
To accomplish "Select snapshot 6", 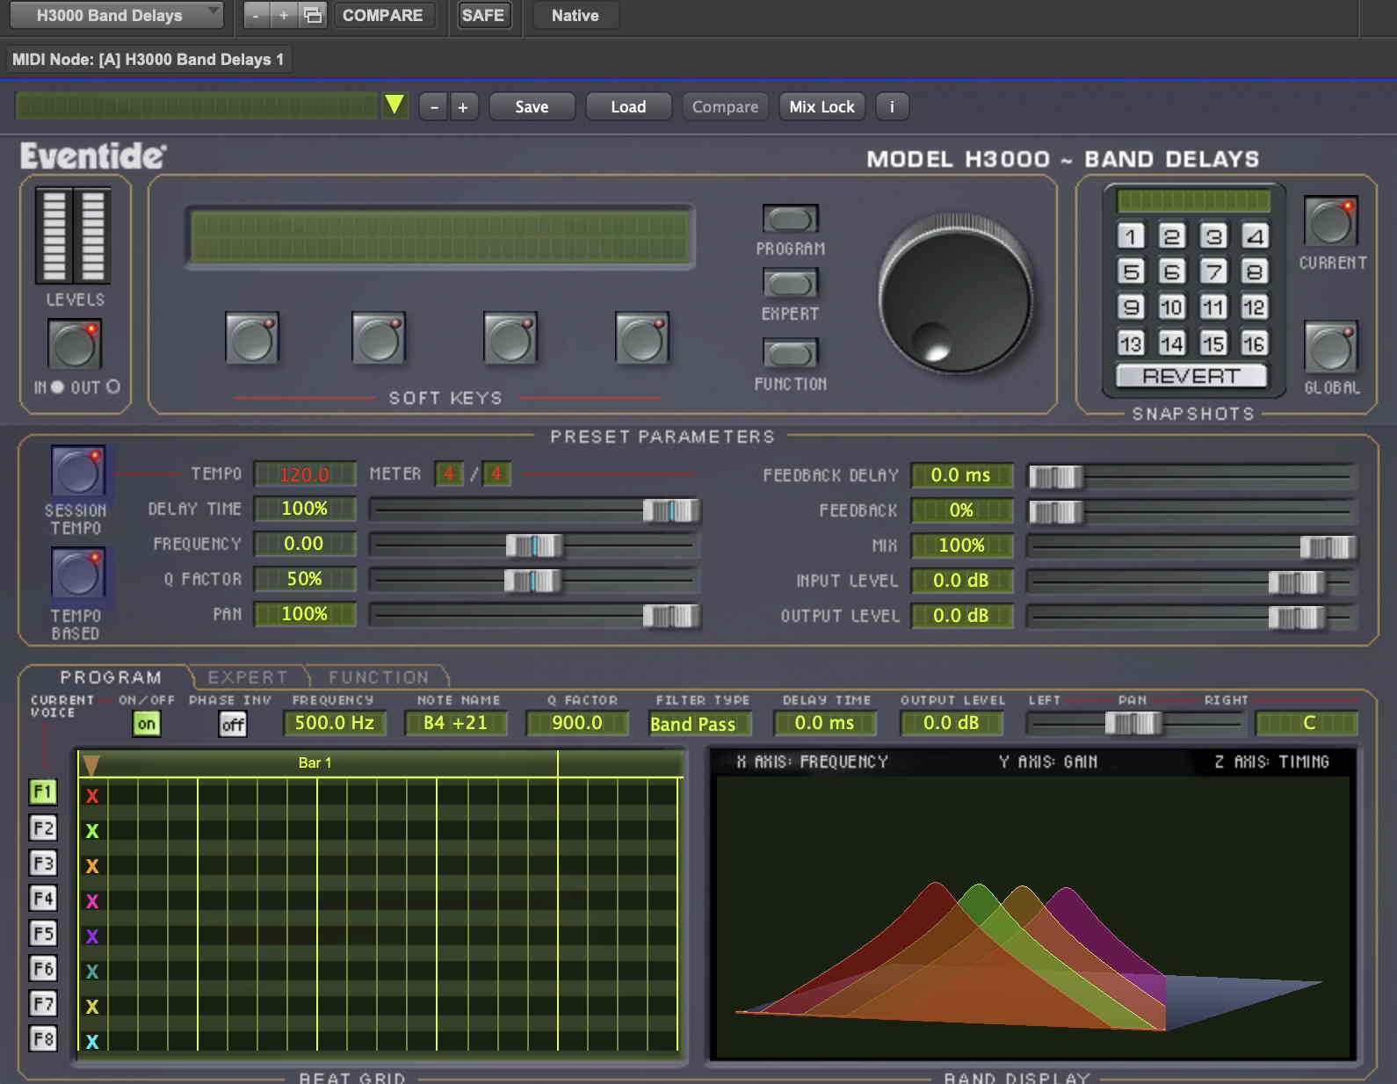I will pos(1172,271).
